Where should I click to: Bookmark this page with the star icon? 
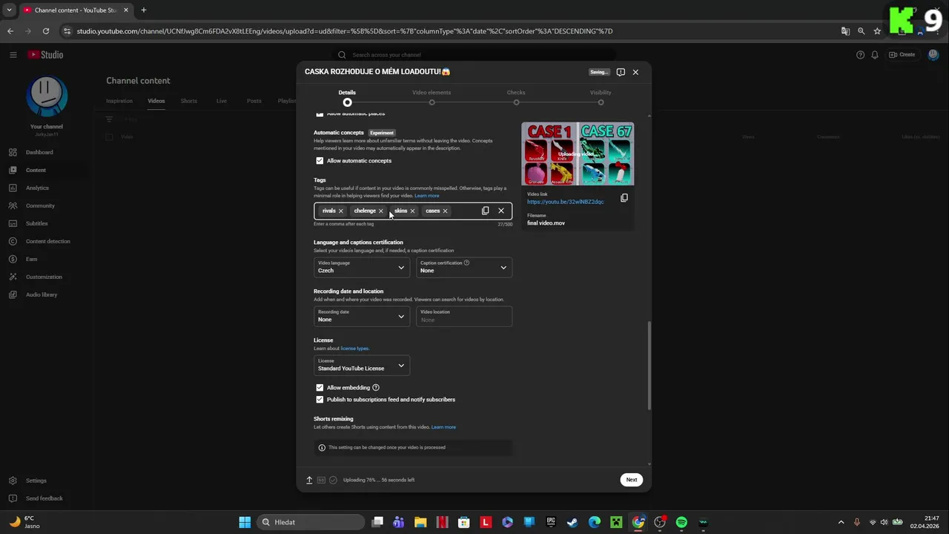point(877,31)
